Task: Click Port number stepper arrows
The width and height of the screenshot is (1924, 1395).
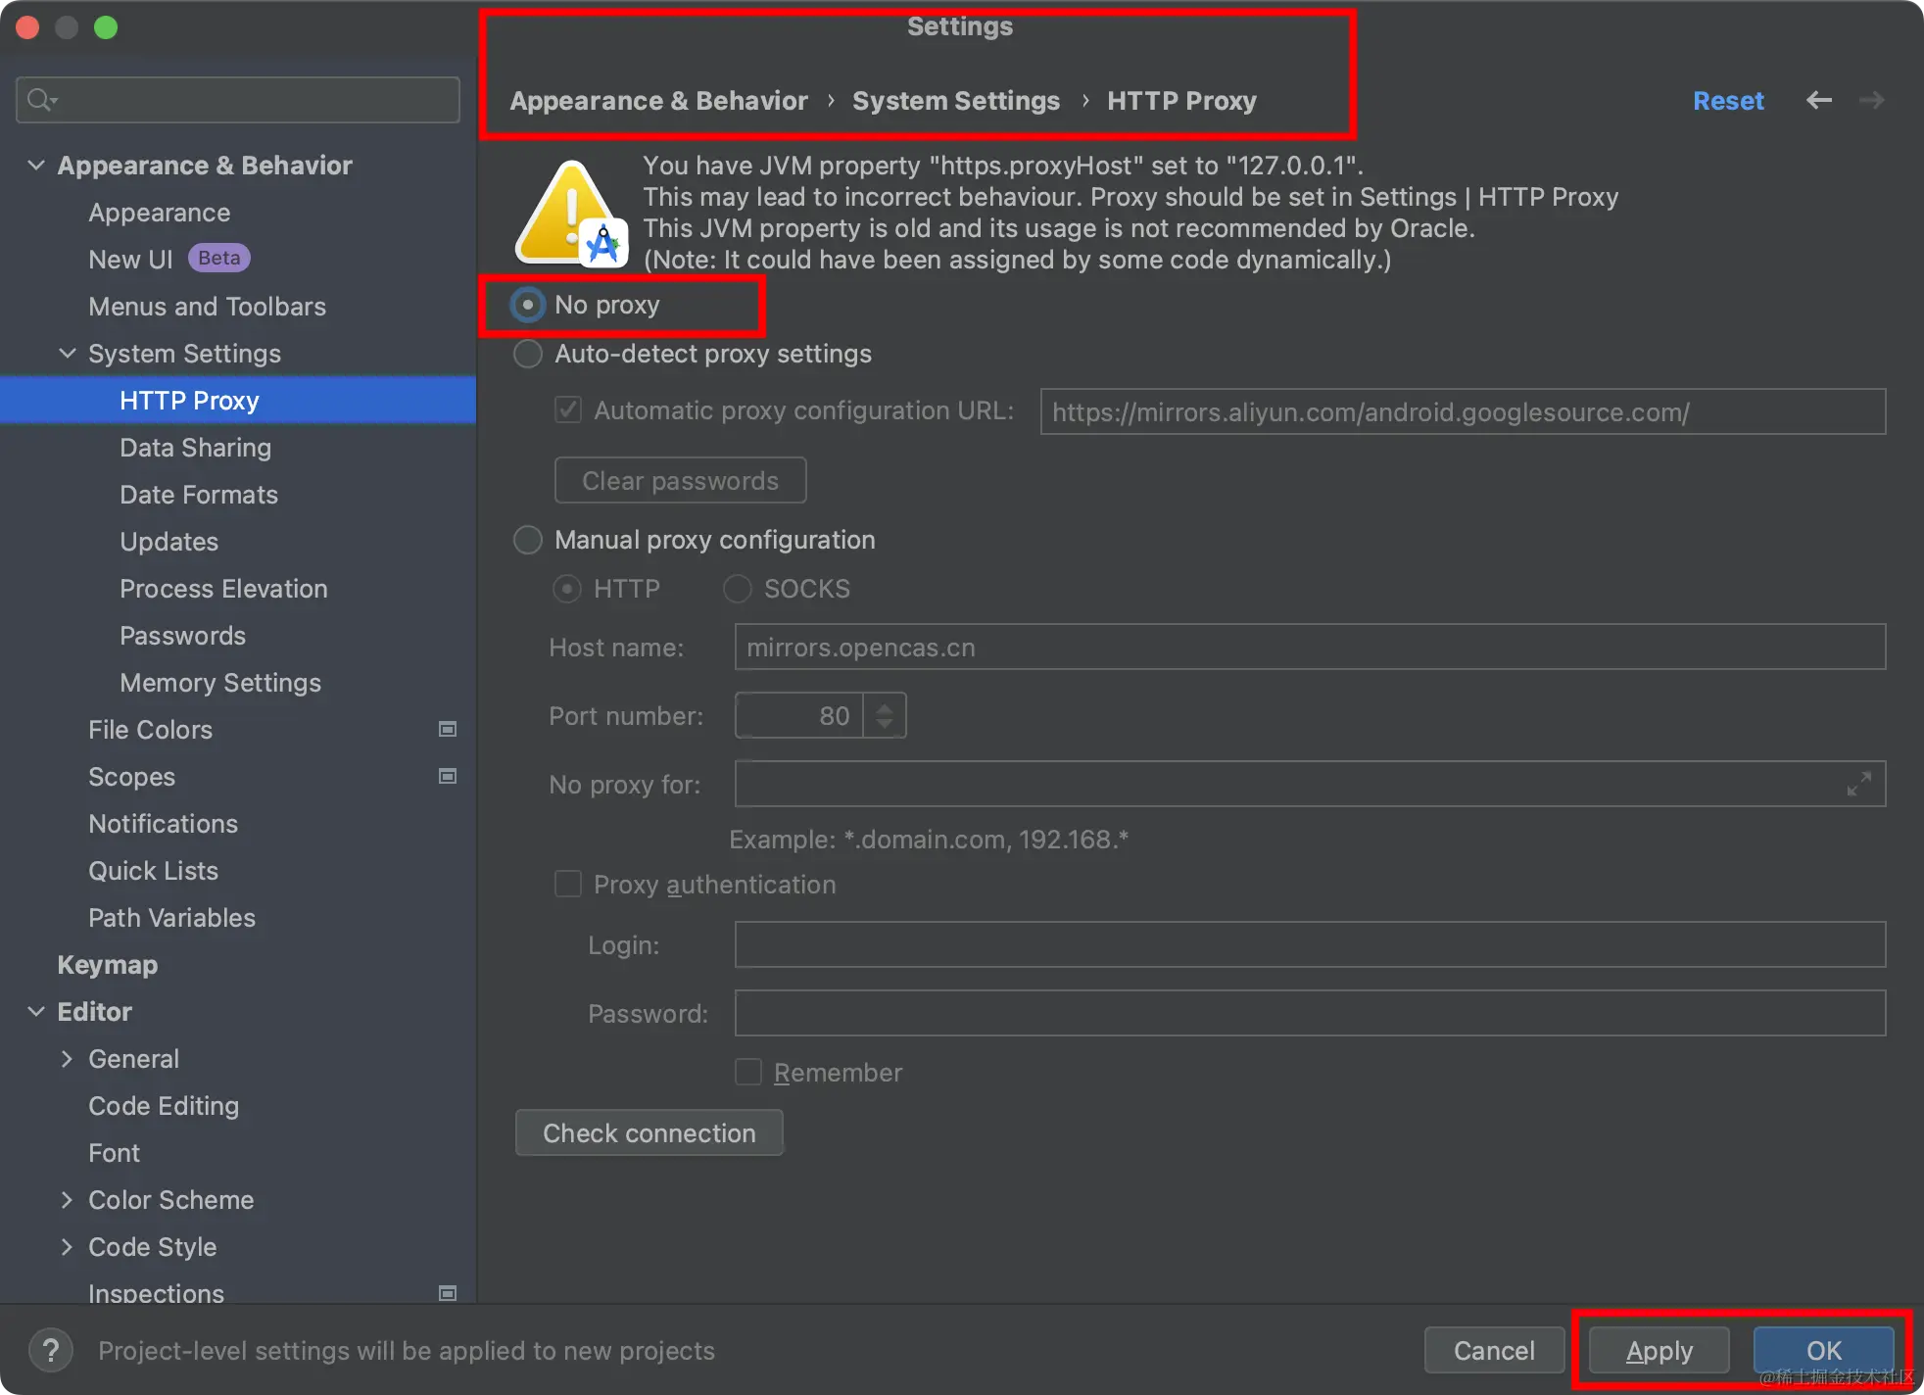Action: [885, 716]
